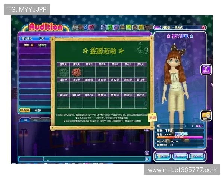The image size is (224, 179).
Task: Select the third gray chat tab
Action: pyautogui.click(x=45, y=120)
